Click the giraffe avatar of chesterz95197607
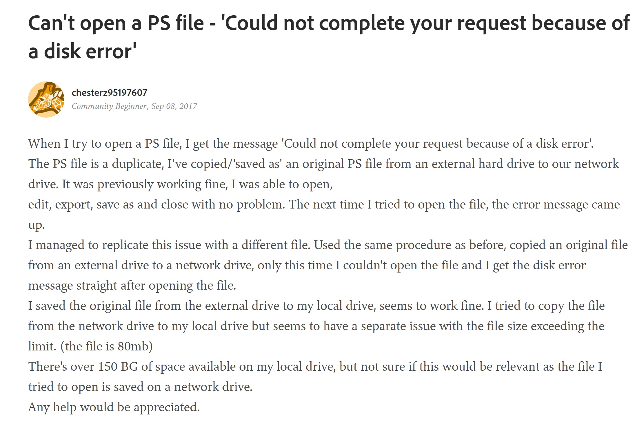This screenshot has height=424, width=635. click(46, 100)
